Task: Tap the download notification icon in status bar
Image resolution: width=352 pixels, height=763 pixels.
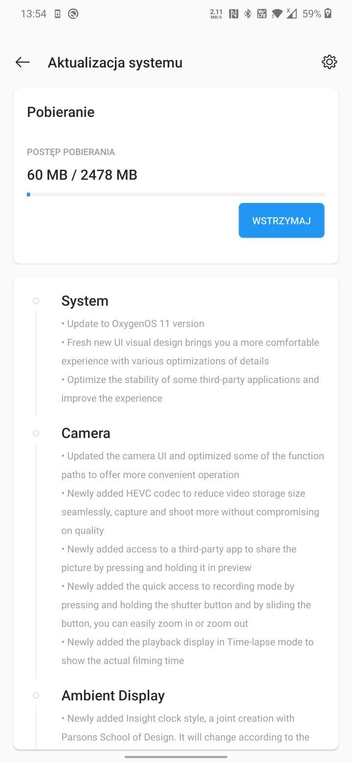Action: tap(57, 14)
